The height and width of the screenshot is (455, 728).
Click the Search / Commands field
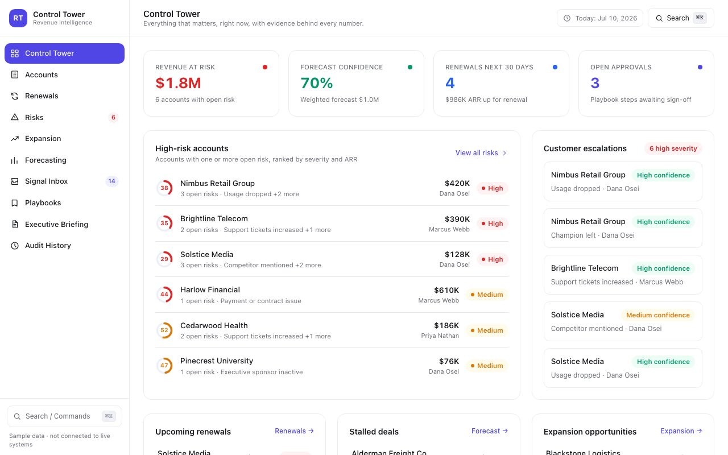coord(64,416)
